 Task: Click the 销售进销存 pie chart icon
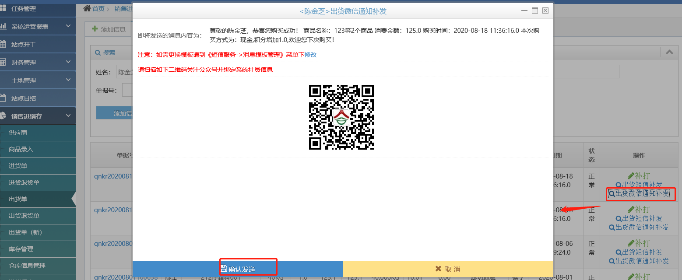3,116
